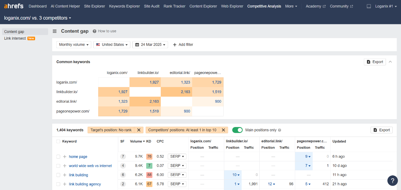
Task: Open the Monthly volume dropdown
Action: tap(74, 45)
